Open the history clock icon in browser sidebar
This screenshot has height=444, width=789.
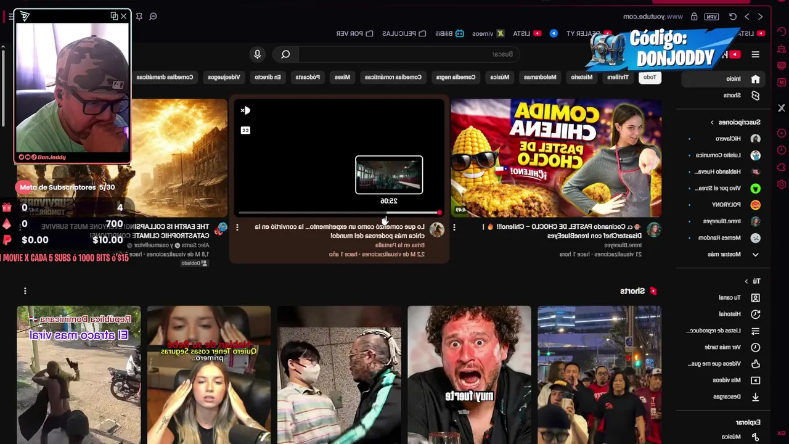pyautogui.click(x=782, y=150)
